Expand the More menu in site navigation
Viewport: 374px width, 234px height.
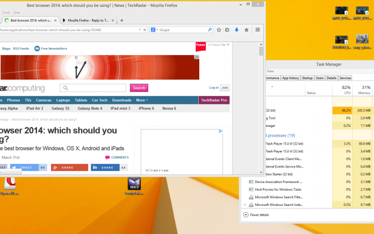click(x=142, y=100)
